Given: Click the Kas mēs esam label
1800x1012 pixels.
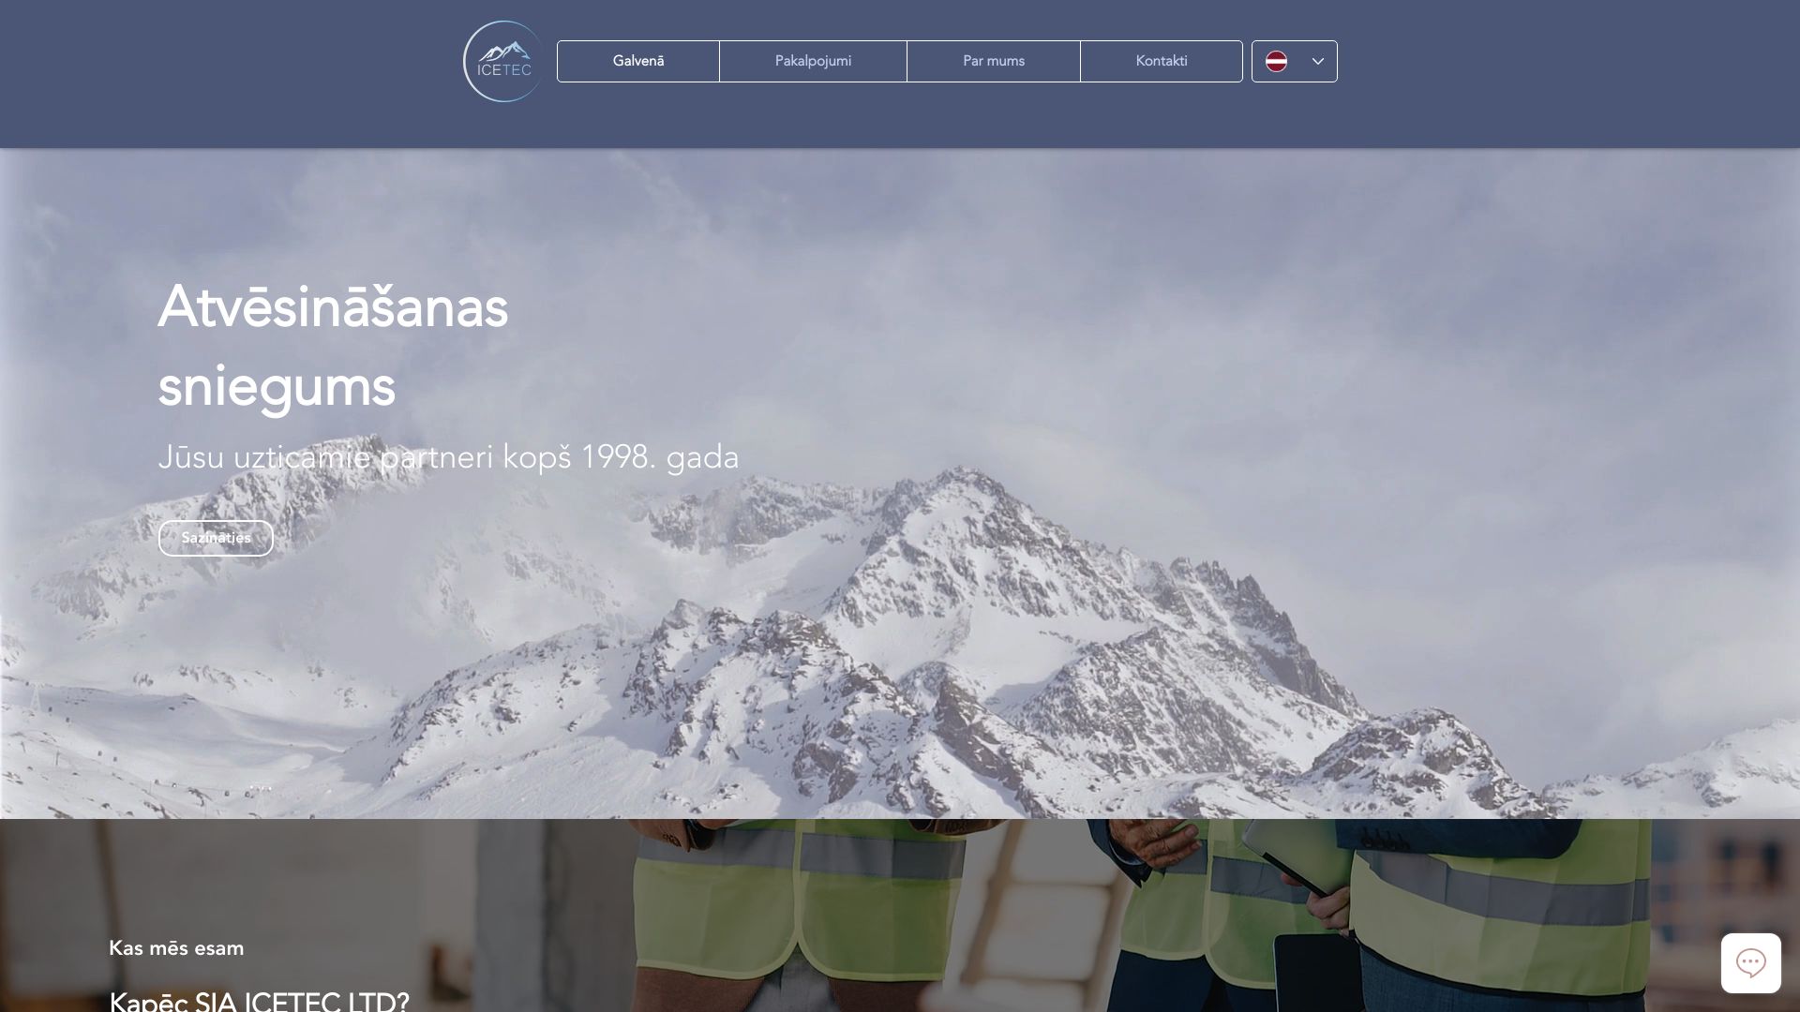Looking at the screenshot, I should pos(176,948).
